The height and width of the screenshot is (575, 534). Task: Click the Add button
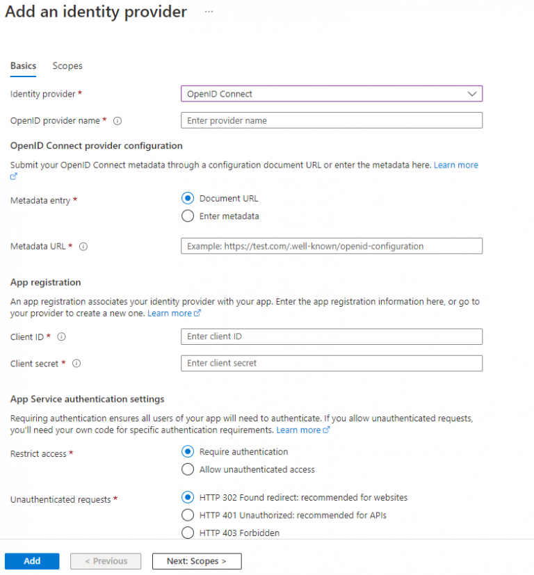[x=31, y=560]
